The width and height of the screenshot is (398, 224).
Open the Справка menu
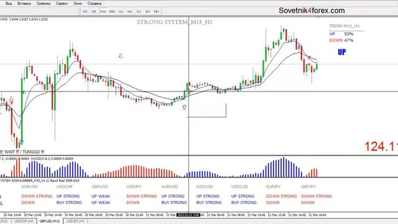95,4
